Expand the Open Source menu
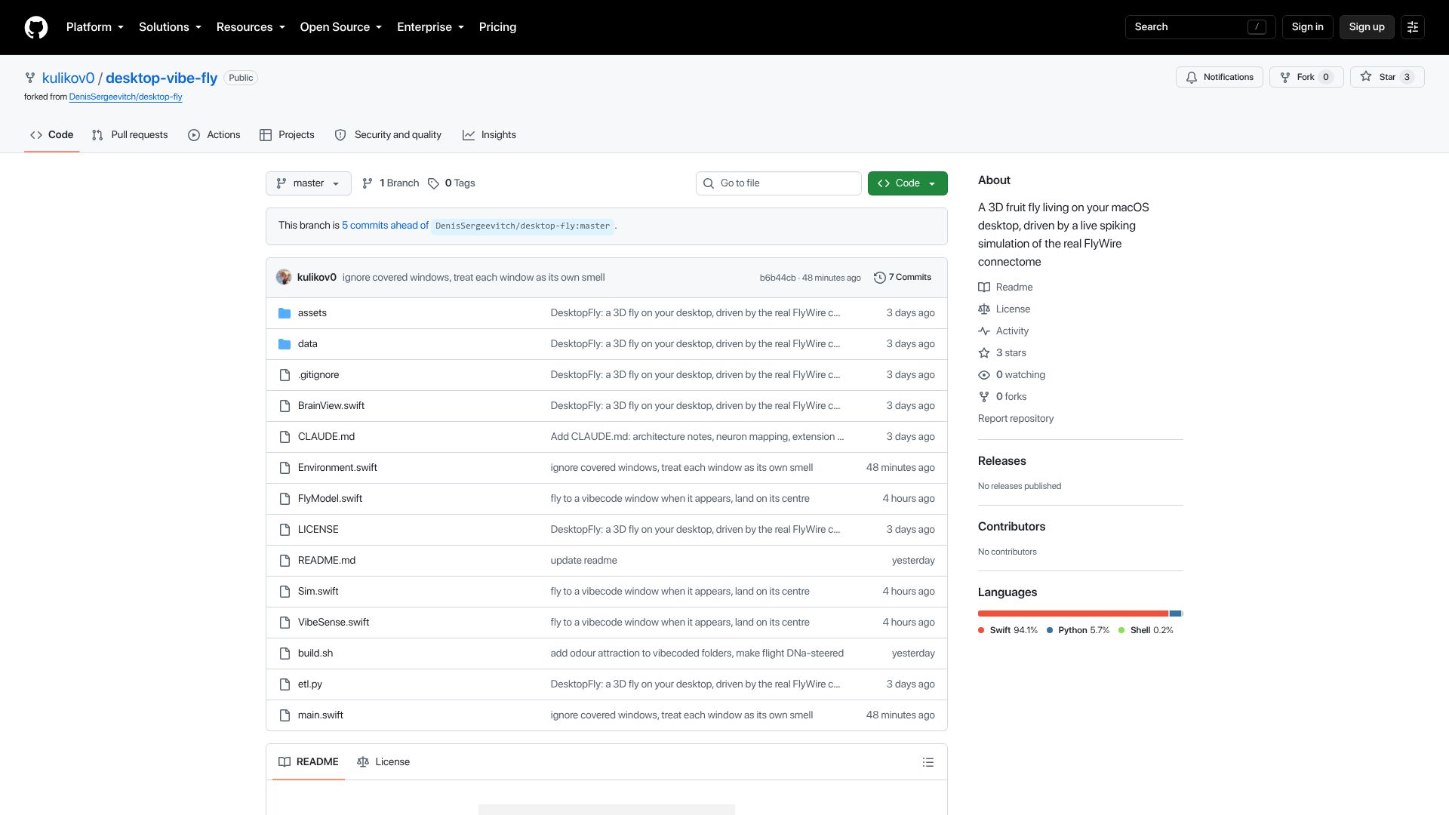The height and width of the screenshot is (815, 1449). coord(341,27)
